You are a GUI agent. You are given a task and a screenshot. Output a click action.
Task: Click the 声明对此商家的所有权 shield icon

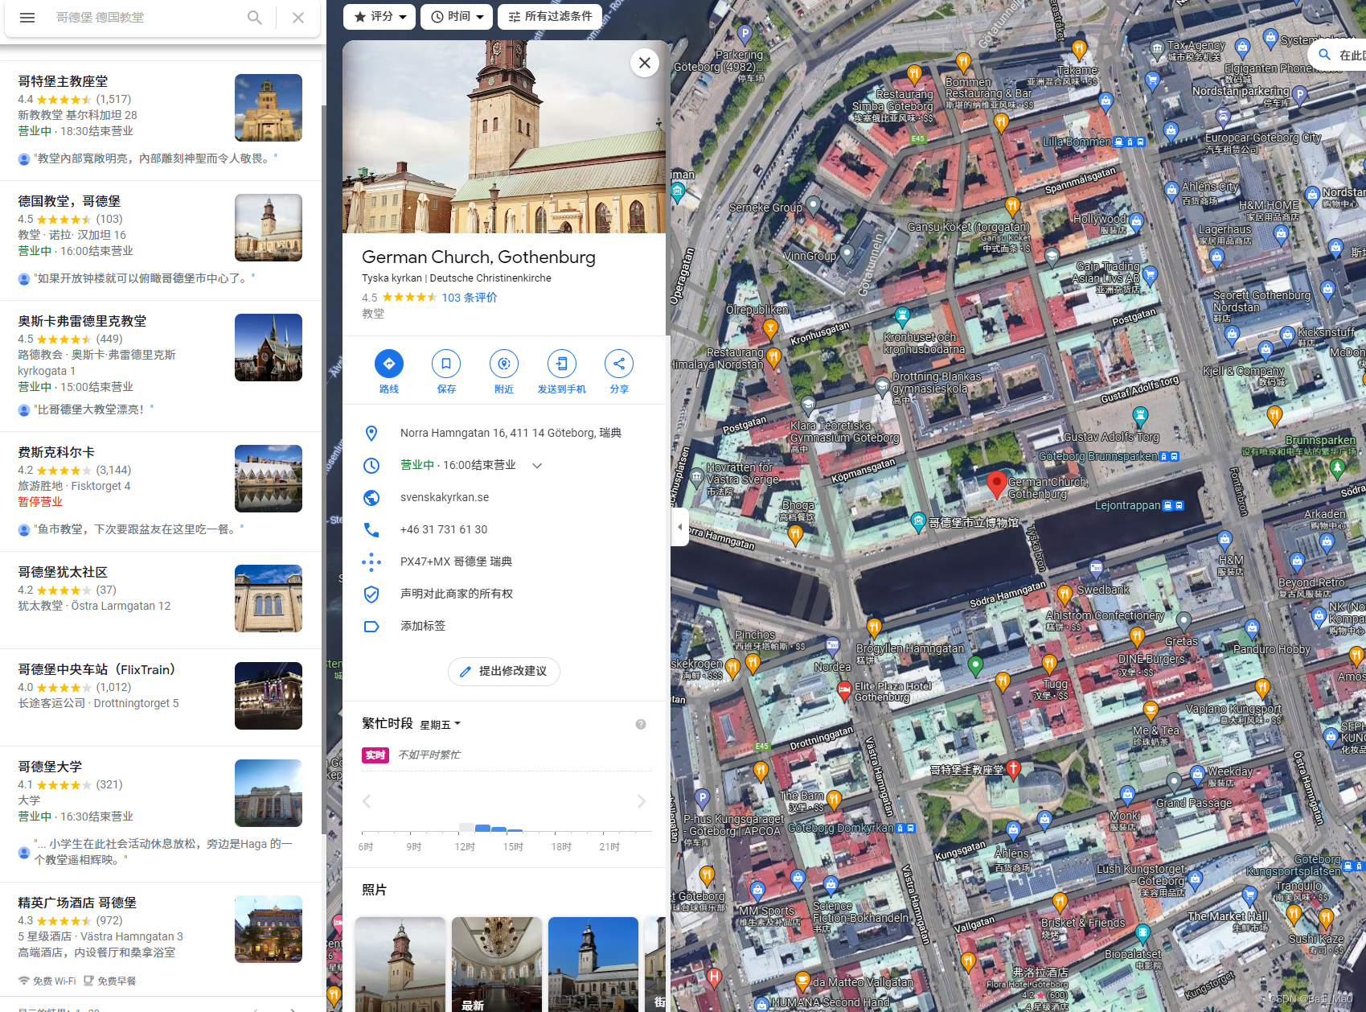tap(371, 594)
